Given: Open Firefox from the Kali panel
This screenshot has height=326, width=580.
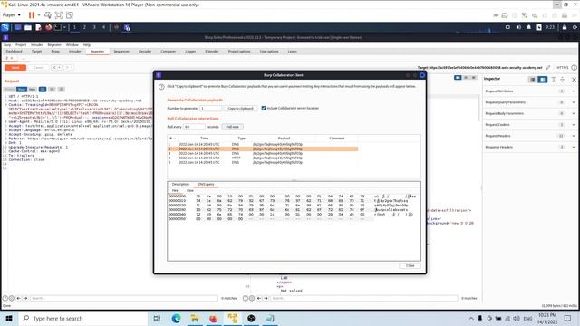Looking at the screenshot, I should click(48, 27).
